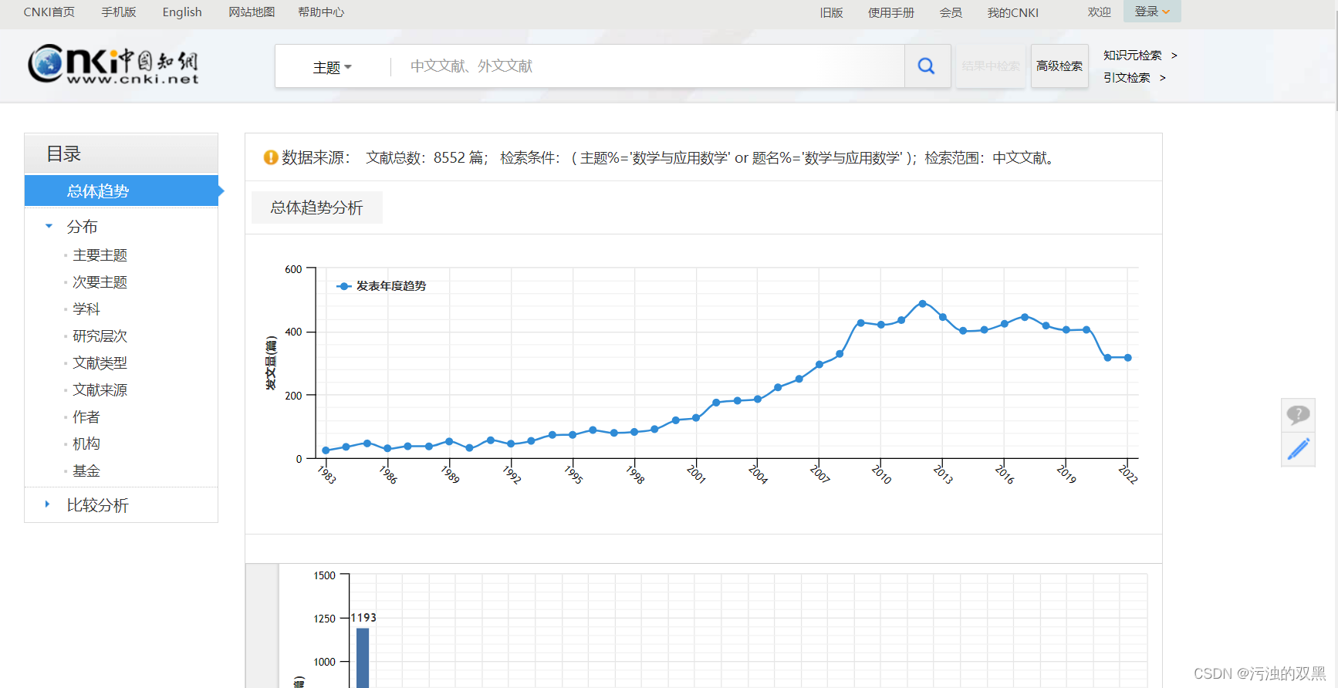The image size is (1338, 688).
Task: Click the 结果中检索 button
Action: [991, 66]
